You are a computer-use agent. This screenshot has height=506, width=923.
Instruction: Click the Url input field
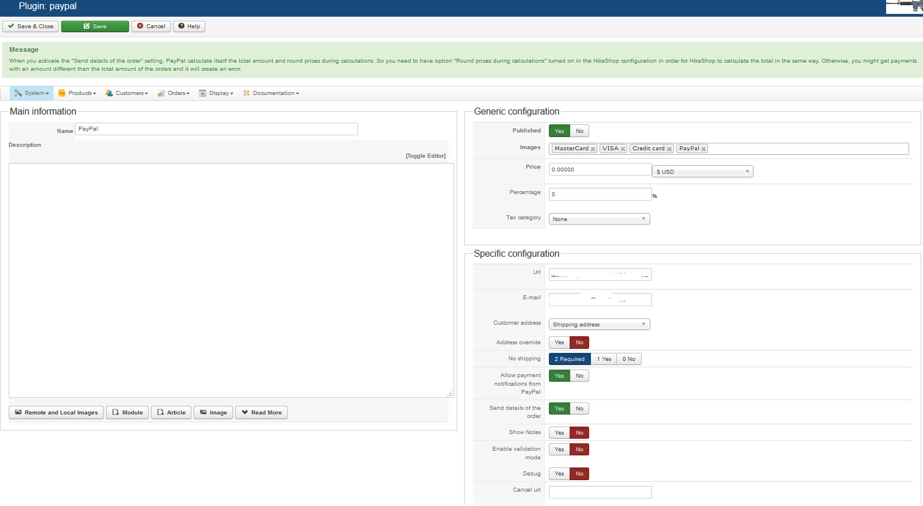click(600, 275)
